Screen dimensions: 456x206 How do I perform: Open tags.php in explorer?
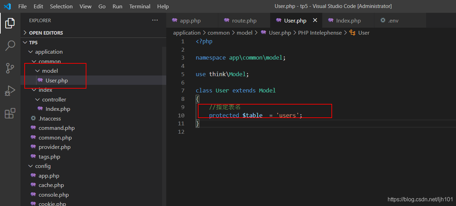(93, 156)
